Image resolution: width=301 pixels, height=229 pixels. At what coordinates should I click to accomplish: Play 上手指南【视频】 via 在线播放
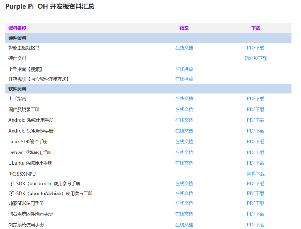184,69
